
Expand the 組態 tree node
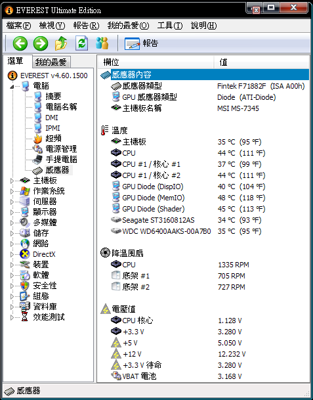(12, 296)
